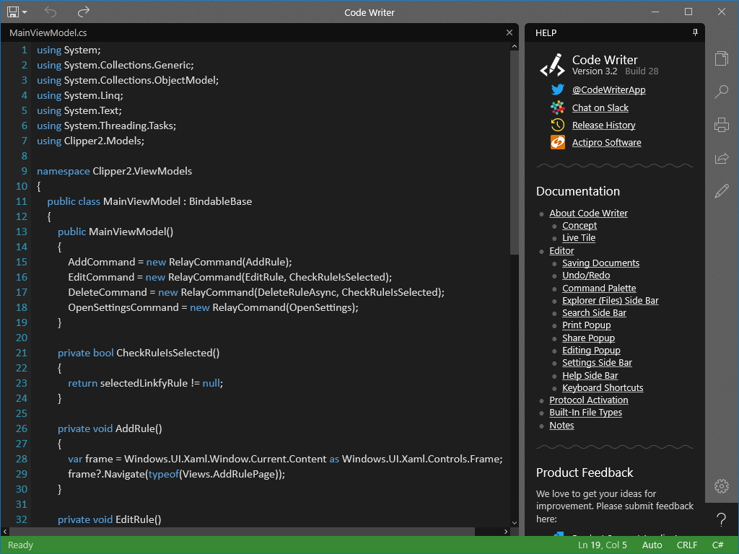The image size is (739, 554).
Task: Open the Editing popup with the pencil icon
Action: tap(721, 191)
